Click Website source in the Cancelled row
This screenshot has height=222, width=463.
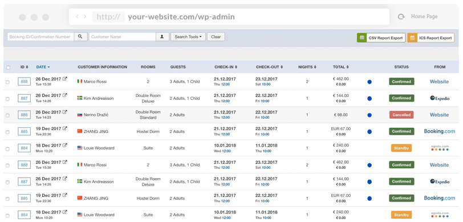pyautogui.click(x=439, y=115)
